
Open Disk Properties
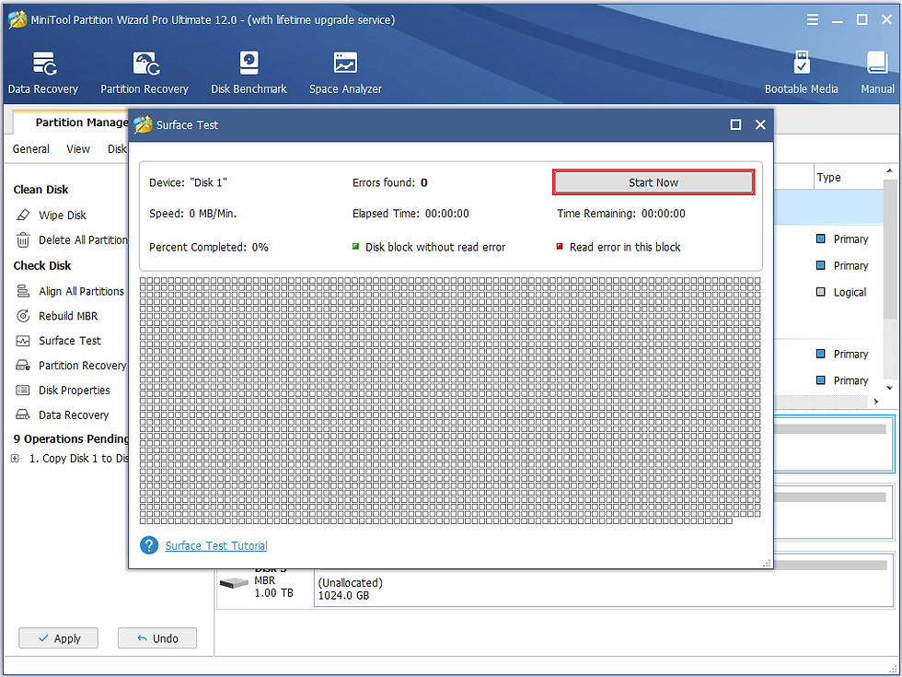63,391
